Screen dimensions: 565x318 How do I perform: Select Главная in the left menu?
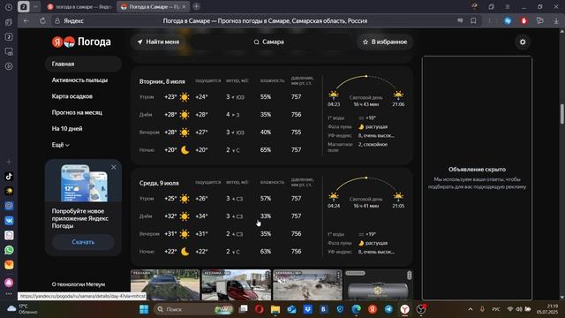pos(83,64)
